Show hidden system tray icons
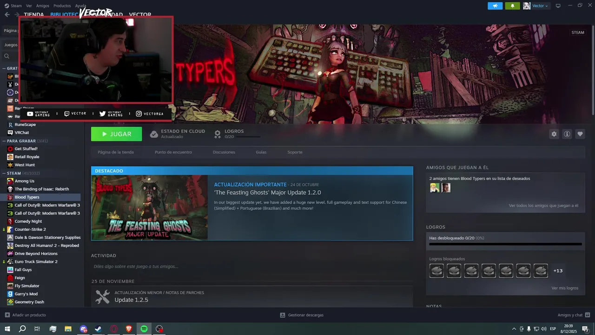595x335 pixels. click(514, 329)
